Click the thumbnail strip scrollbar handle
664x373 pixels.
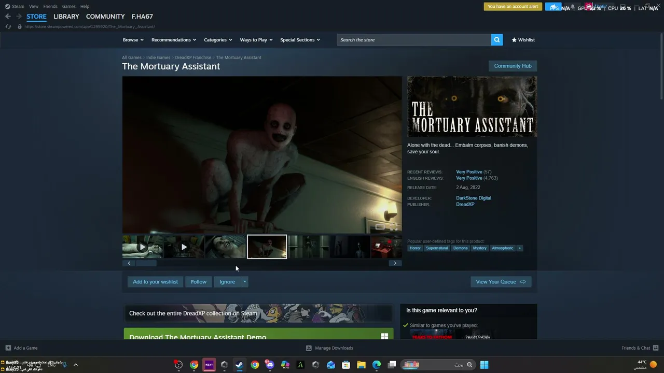pyautogui.click(x=146, y=263)
